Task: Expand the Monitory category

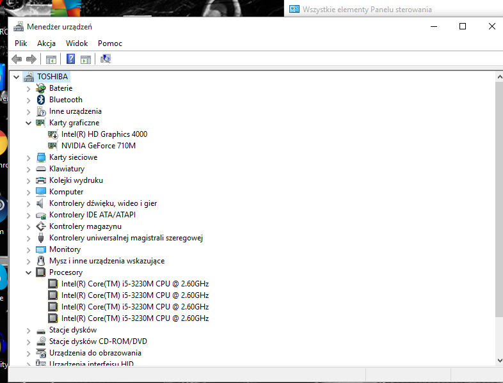Action: click(x=29, y=250)
